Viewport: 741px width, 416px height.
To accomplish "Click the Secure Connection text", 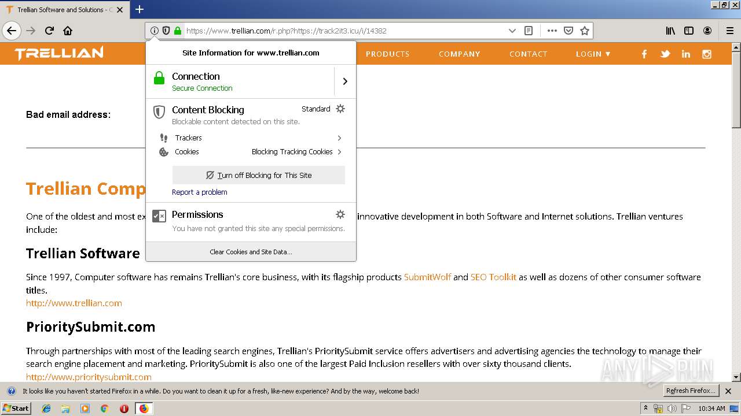I will click(202, 88).
